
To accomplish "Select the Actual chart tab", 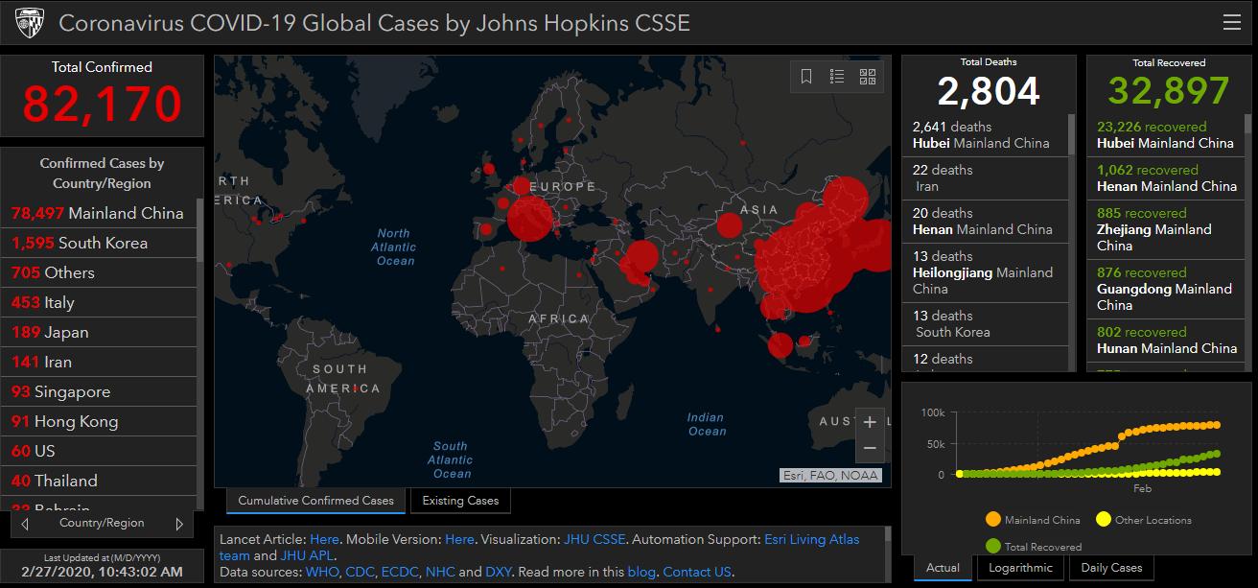I will (x=943, y=568).
